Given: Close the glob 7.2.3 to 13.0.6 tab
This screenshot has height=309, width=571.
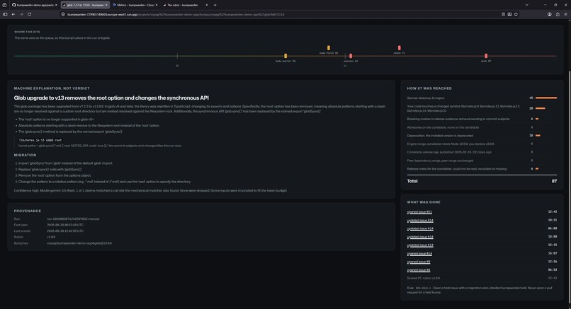Looking at the screenshot, I should (x=106, y=5).
